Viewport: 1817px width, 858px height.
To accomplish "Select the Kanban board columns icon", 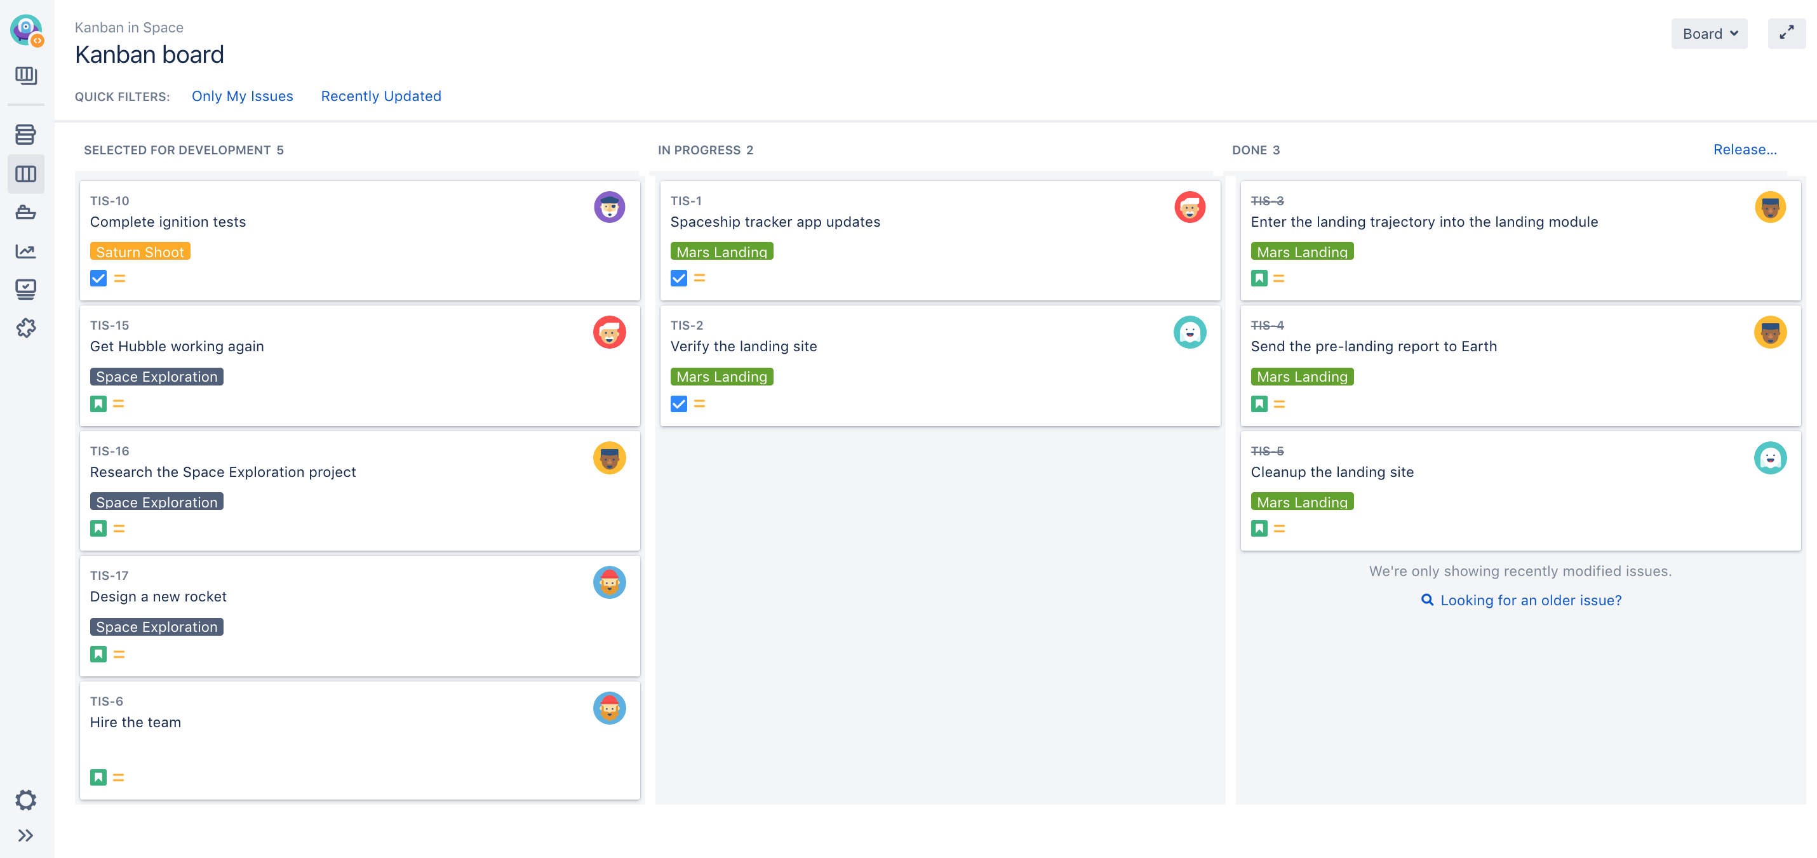I will 25,173.
